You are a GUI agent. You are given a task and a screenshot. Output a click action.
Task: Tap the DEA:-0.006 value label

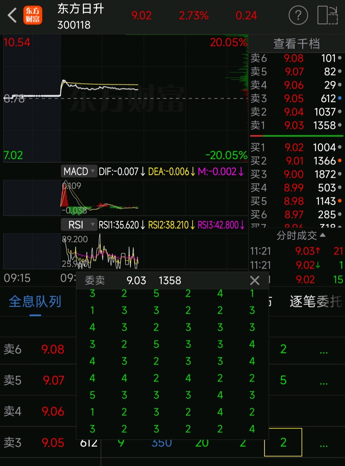[172, 172]
